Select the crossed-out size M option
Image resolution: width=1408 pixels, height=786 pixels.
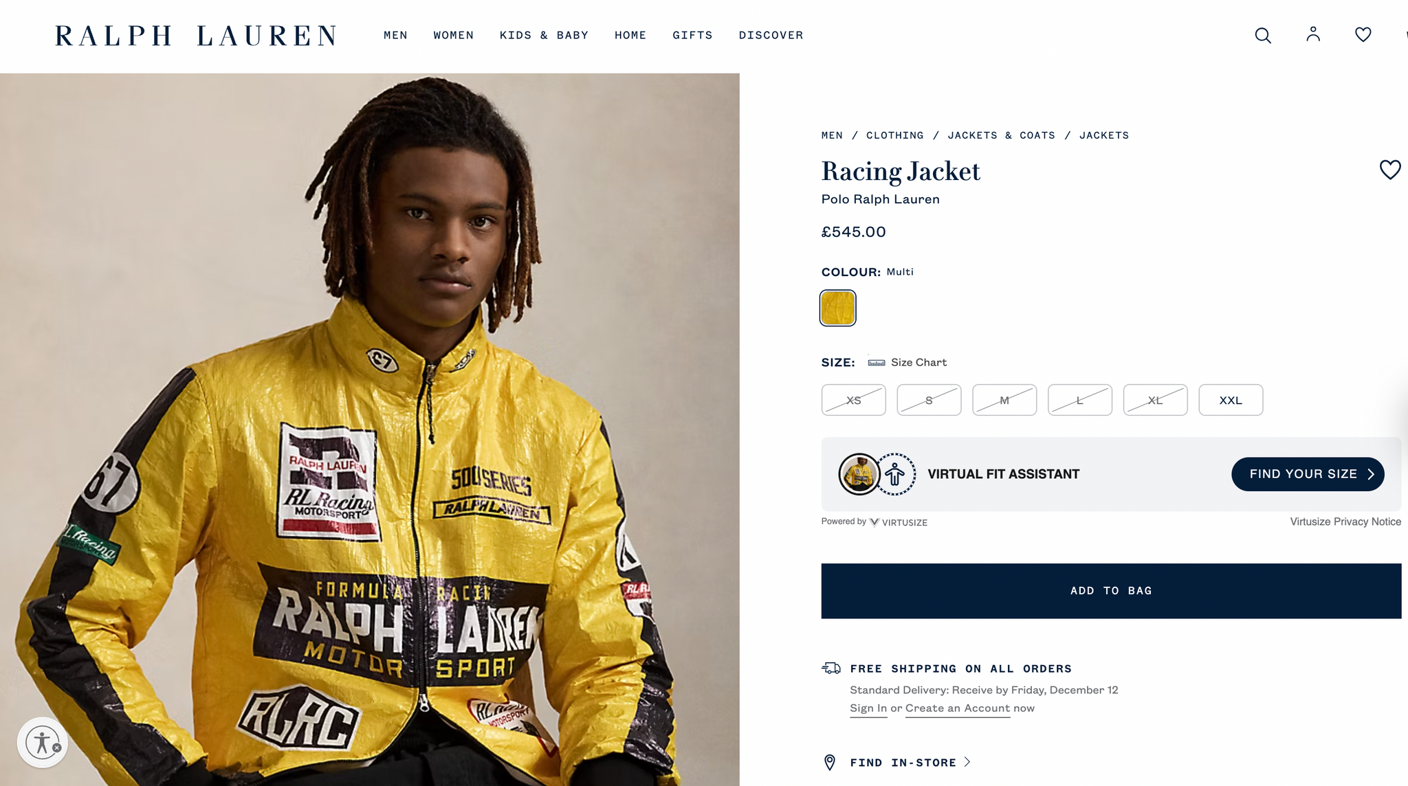[x=1004, y=400]
